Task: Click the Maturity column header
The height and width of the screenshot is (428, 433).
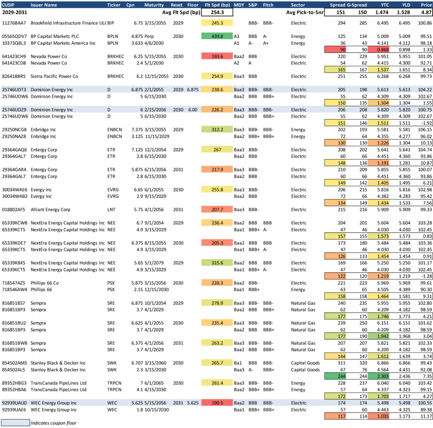Action: click(x=154, y=5)
